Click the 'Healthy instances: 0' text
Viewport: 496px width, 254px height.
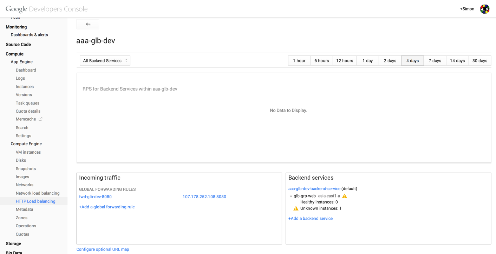tap(319, 202)
